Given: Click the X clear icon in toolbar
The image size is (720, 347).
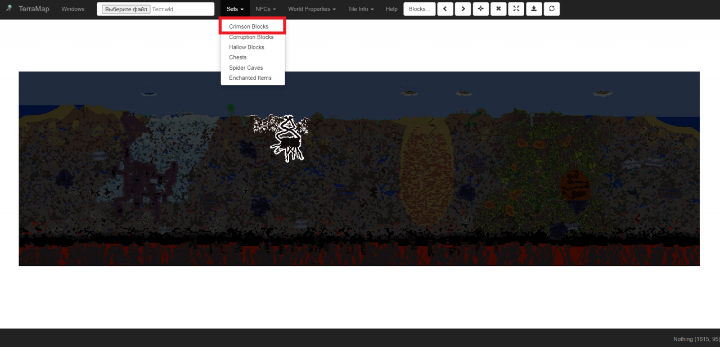Looking at the screenshot, I should click(498, 9).
